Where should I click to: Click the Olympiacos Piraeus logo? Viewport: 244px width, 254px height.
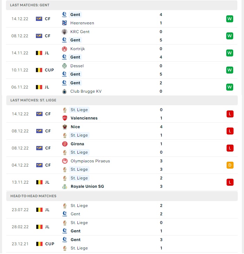click(65, 161)
